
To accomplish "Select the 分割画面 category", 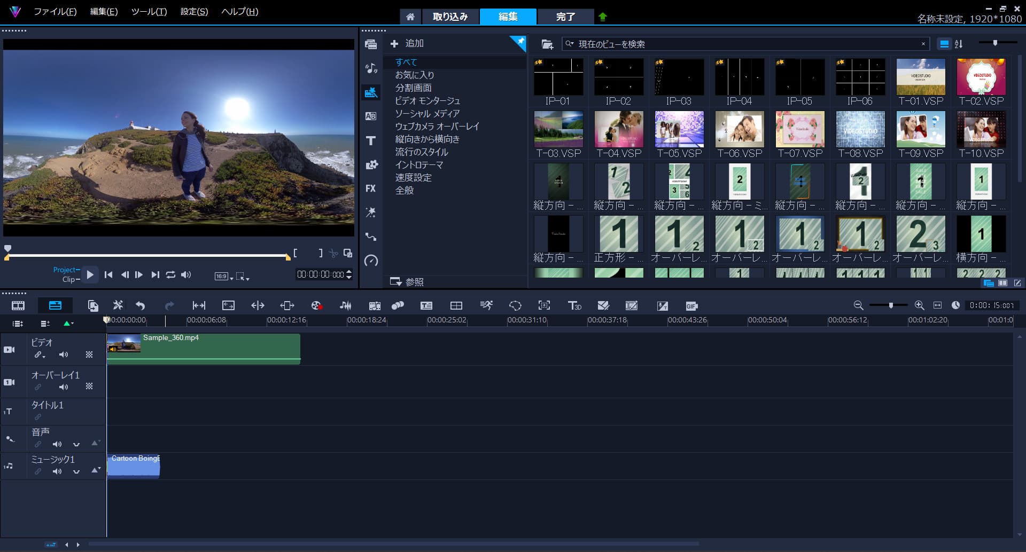I will point(413,88).
